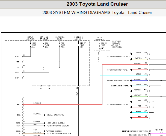
Task: Click the STARTING/CHARGING SYSTEM reference
Action: [x=59, y=134]
